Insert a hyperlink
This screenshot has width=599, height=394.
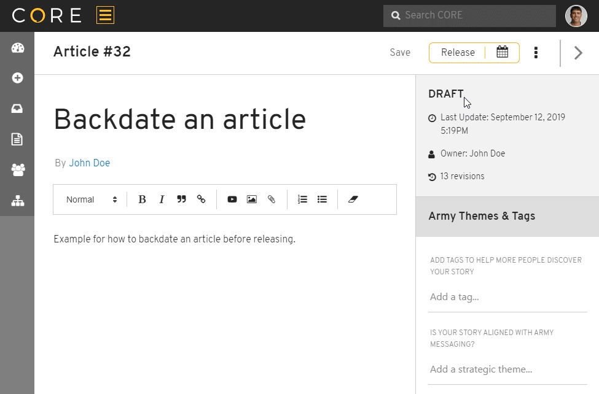pyautogui.click(x=202, y=199)
